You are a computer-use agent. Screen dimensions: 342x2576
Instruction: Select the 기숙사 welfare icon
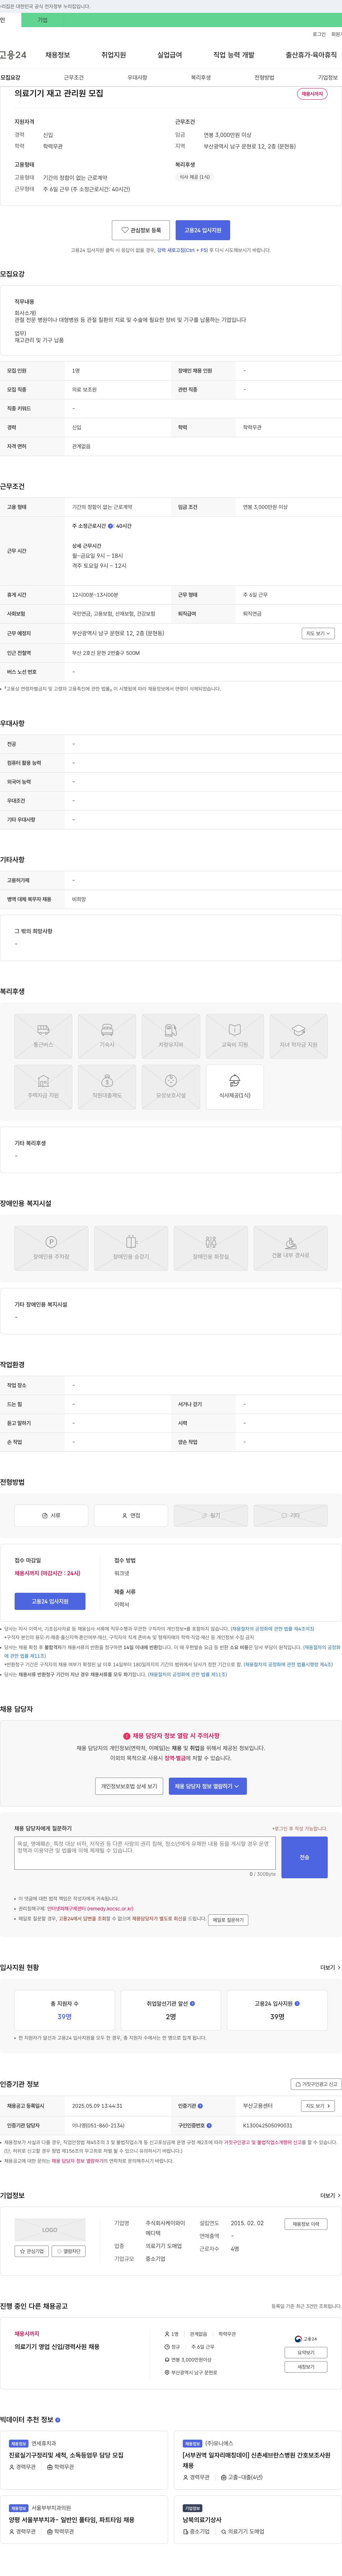click(x=107, y=1036)
